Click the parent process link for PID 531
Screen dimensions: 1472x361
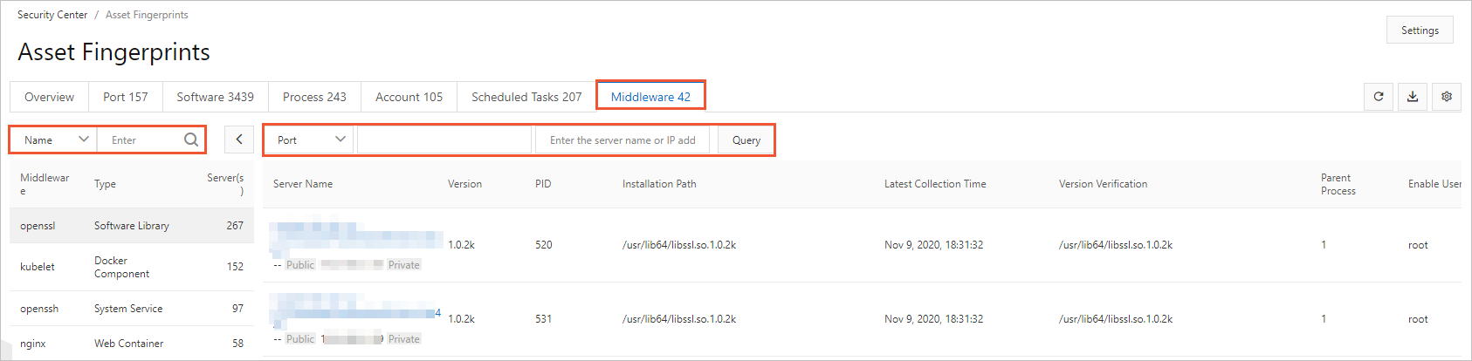pos(1324,319)
